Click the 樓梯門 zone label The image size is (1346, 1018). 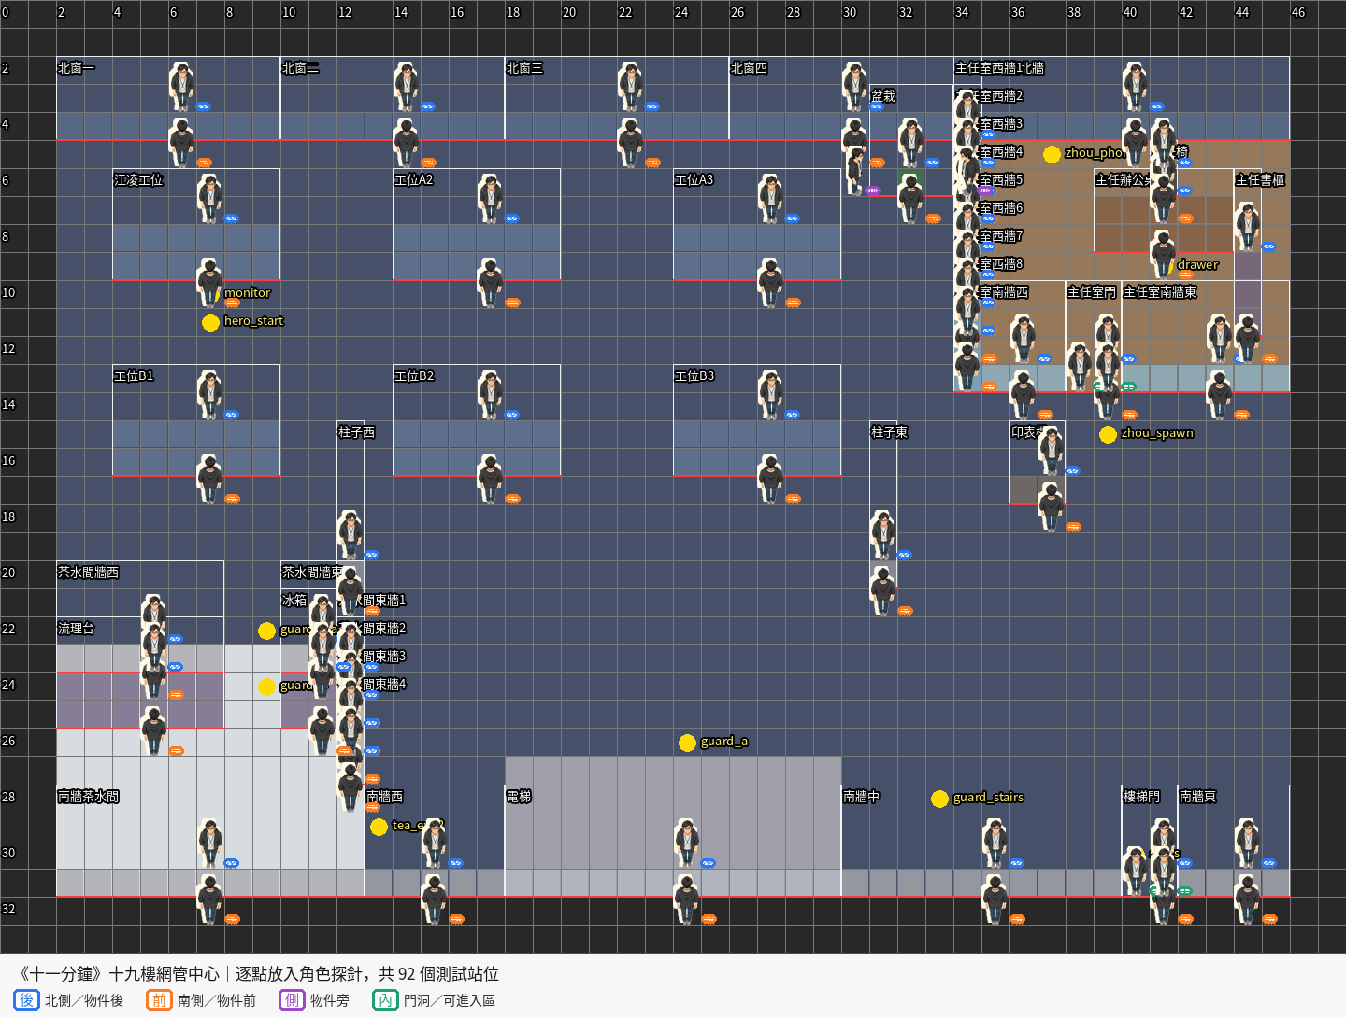click(1141, 797)
